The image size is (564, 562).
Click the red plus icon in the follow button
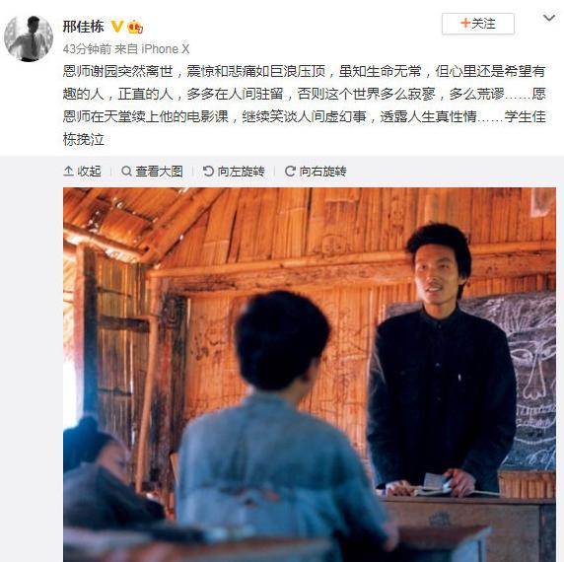(x=465, y=24)
